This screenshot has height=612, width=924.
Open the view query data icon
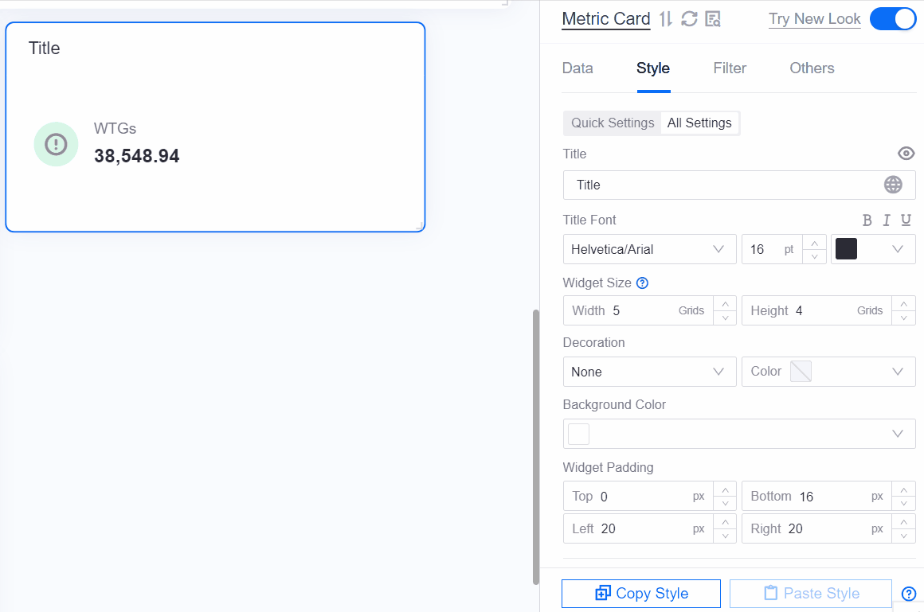pos(712,18)
